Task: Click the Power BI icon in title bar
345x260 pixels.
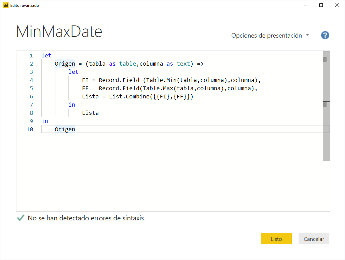Action: (x=6, y=5)
